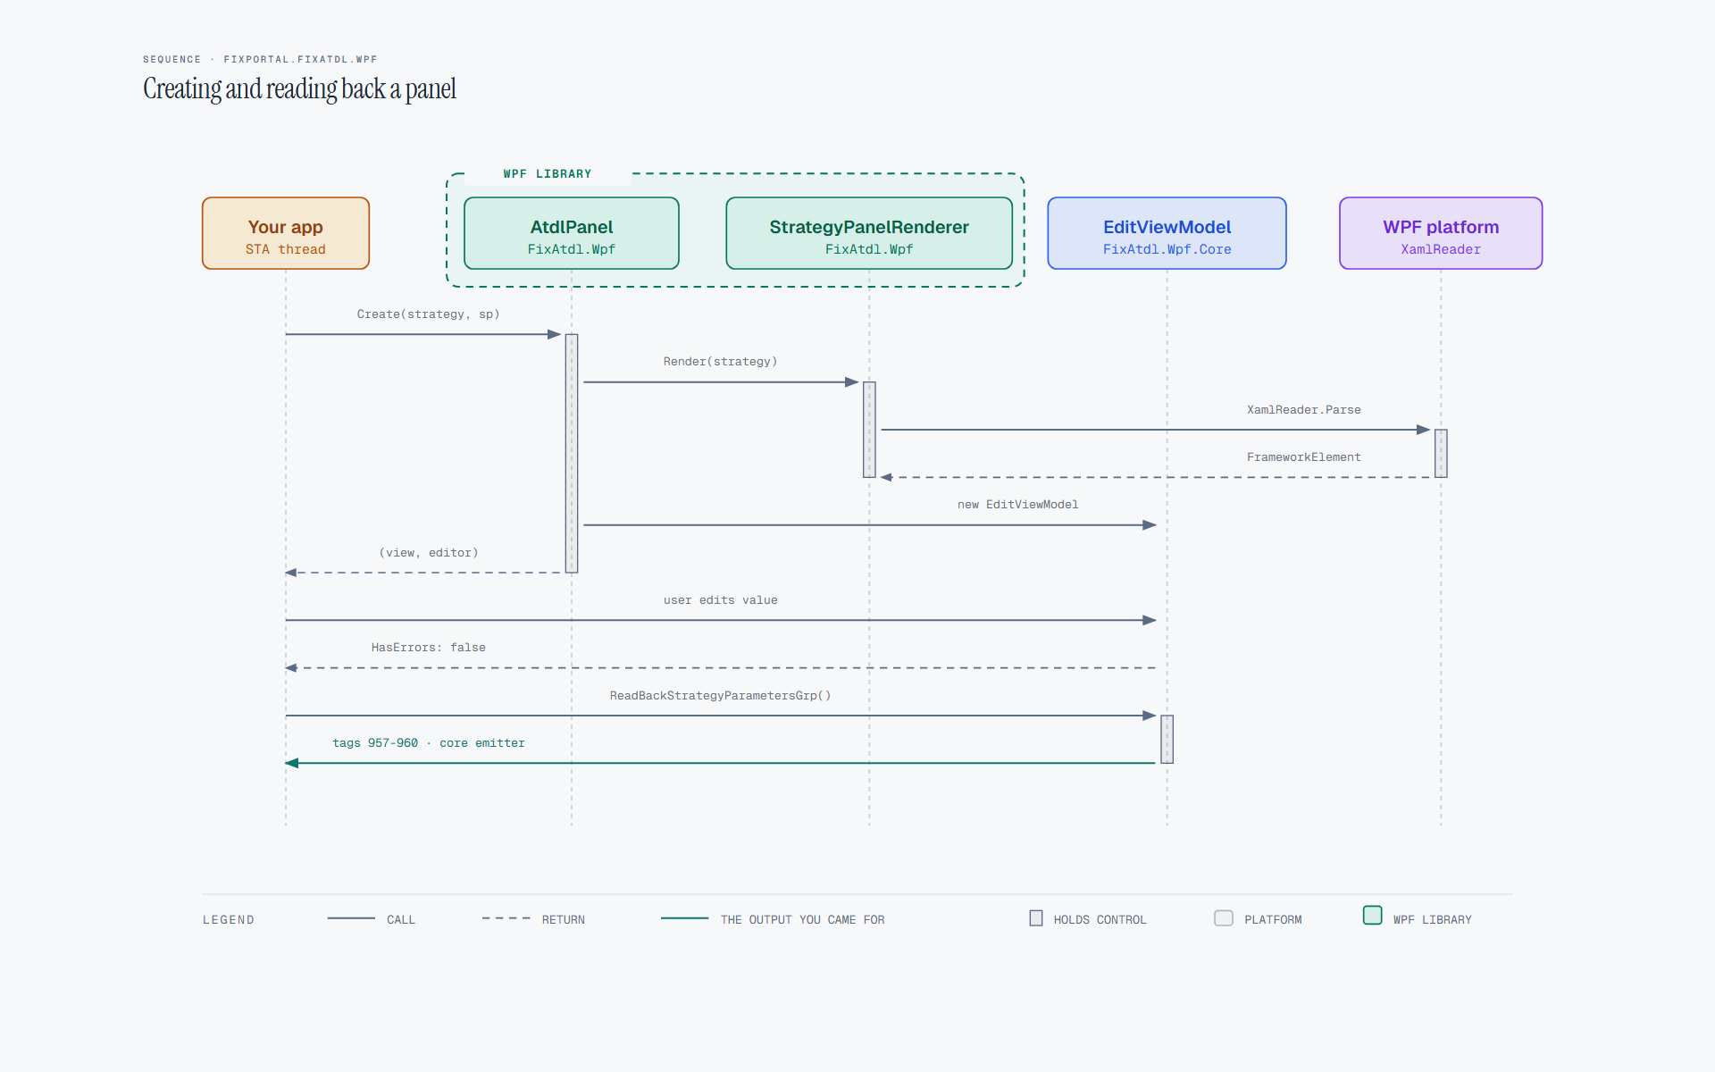Click the green output line legend sample

[685, 918]
